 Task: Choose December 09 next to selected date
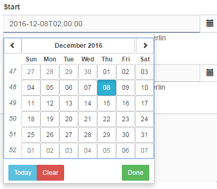click(x=126, y=88)
